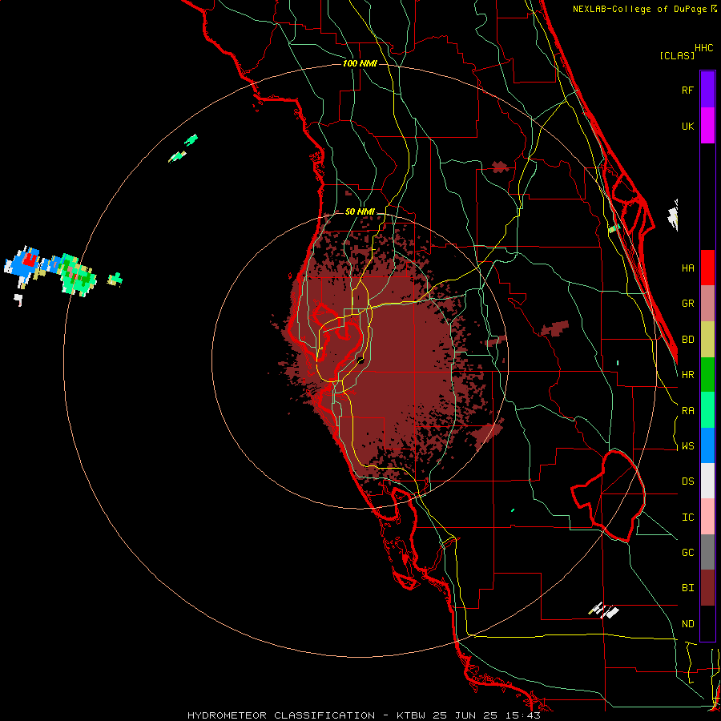721x721 pixels.
Task: Click the BI legend label
Action: (x=687, y=588)
